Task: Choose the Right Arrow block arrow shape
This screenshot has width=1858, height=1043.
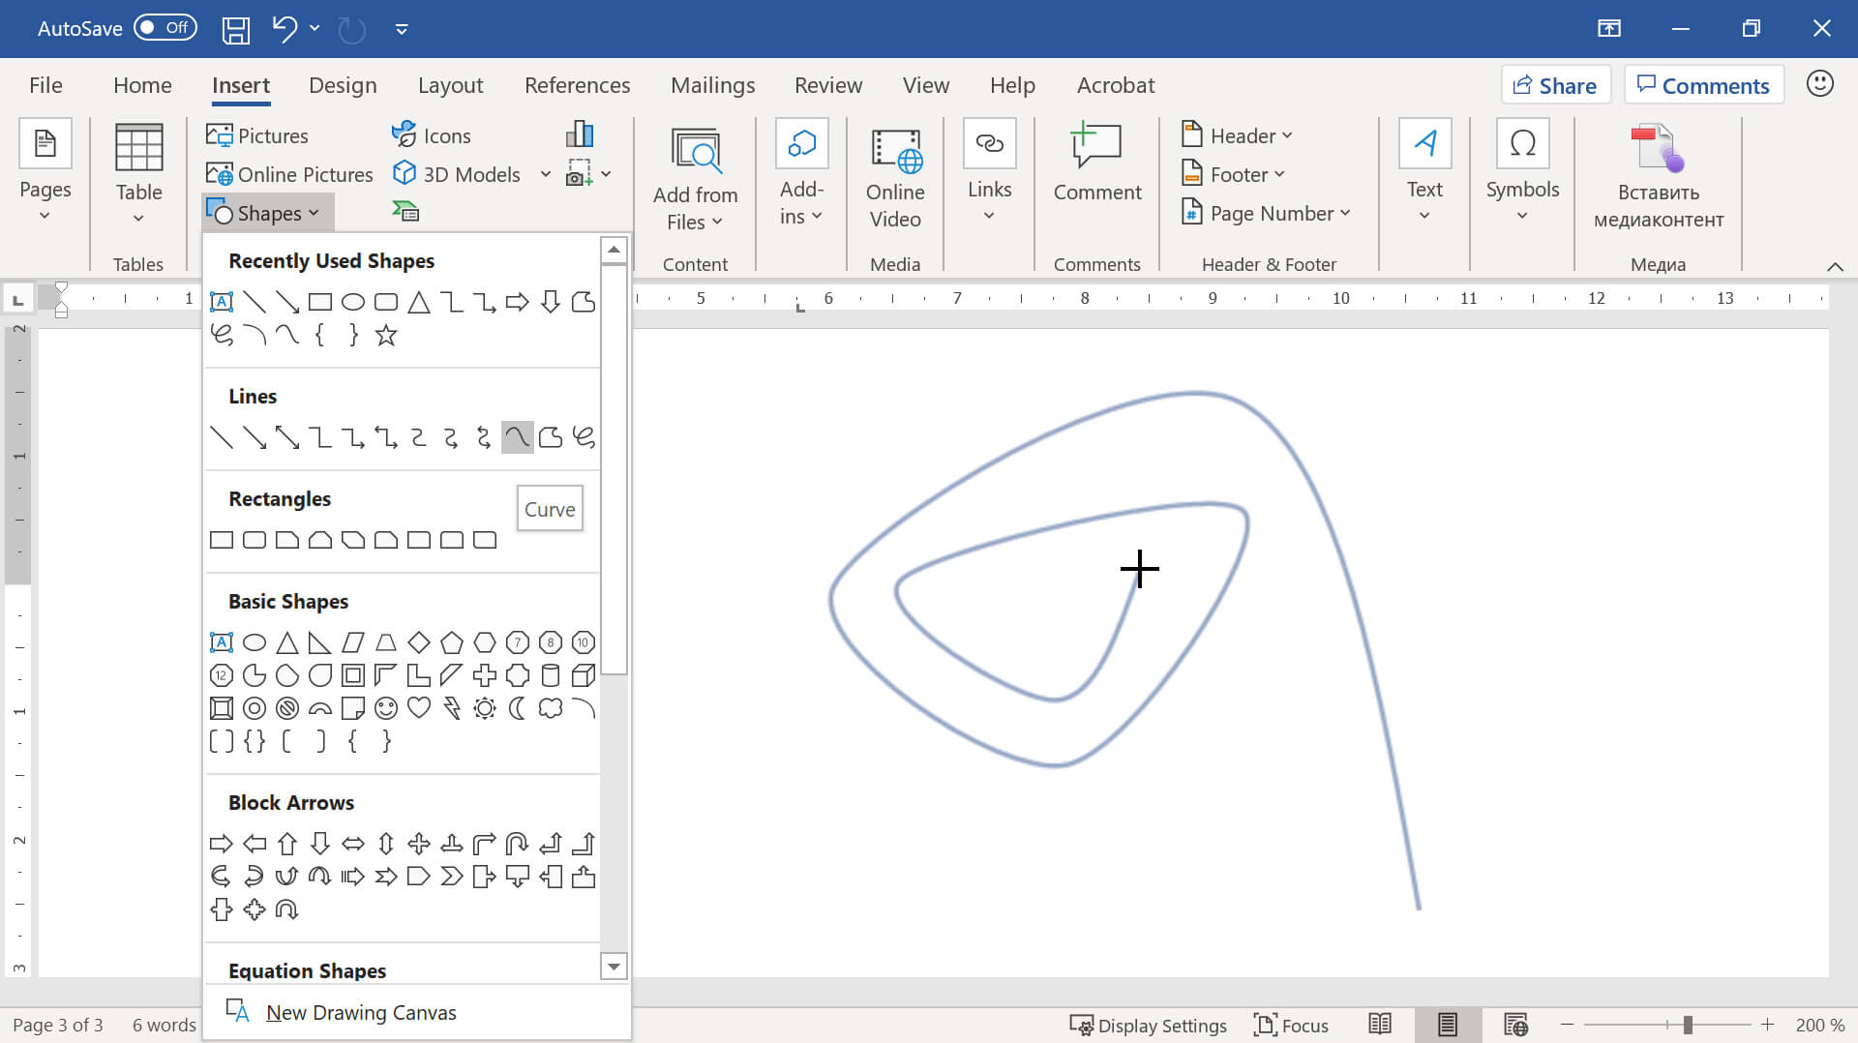Action: (x=222, y=844)
